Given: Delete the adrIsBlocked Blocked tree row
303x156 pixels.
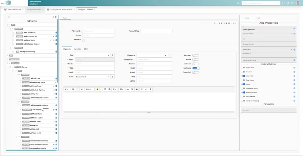Looking at the screenshot, I should pos(56,44).
